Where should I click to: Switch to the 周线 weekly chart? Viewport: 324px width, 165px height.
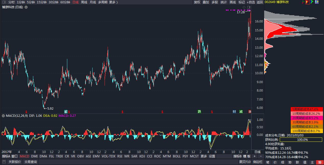tap(84, 2)
